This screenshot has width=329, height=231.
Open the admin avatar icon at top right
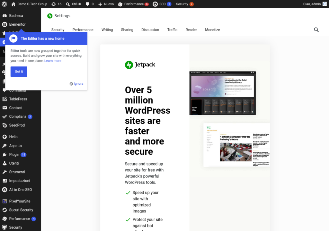tap(325, 4)
